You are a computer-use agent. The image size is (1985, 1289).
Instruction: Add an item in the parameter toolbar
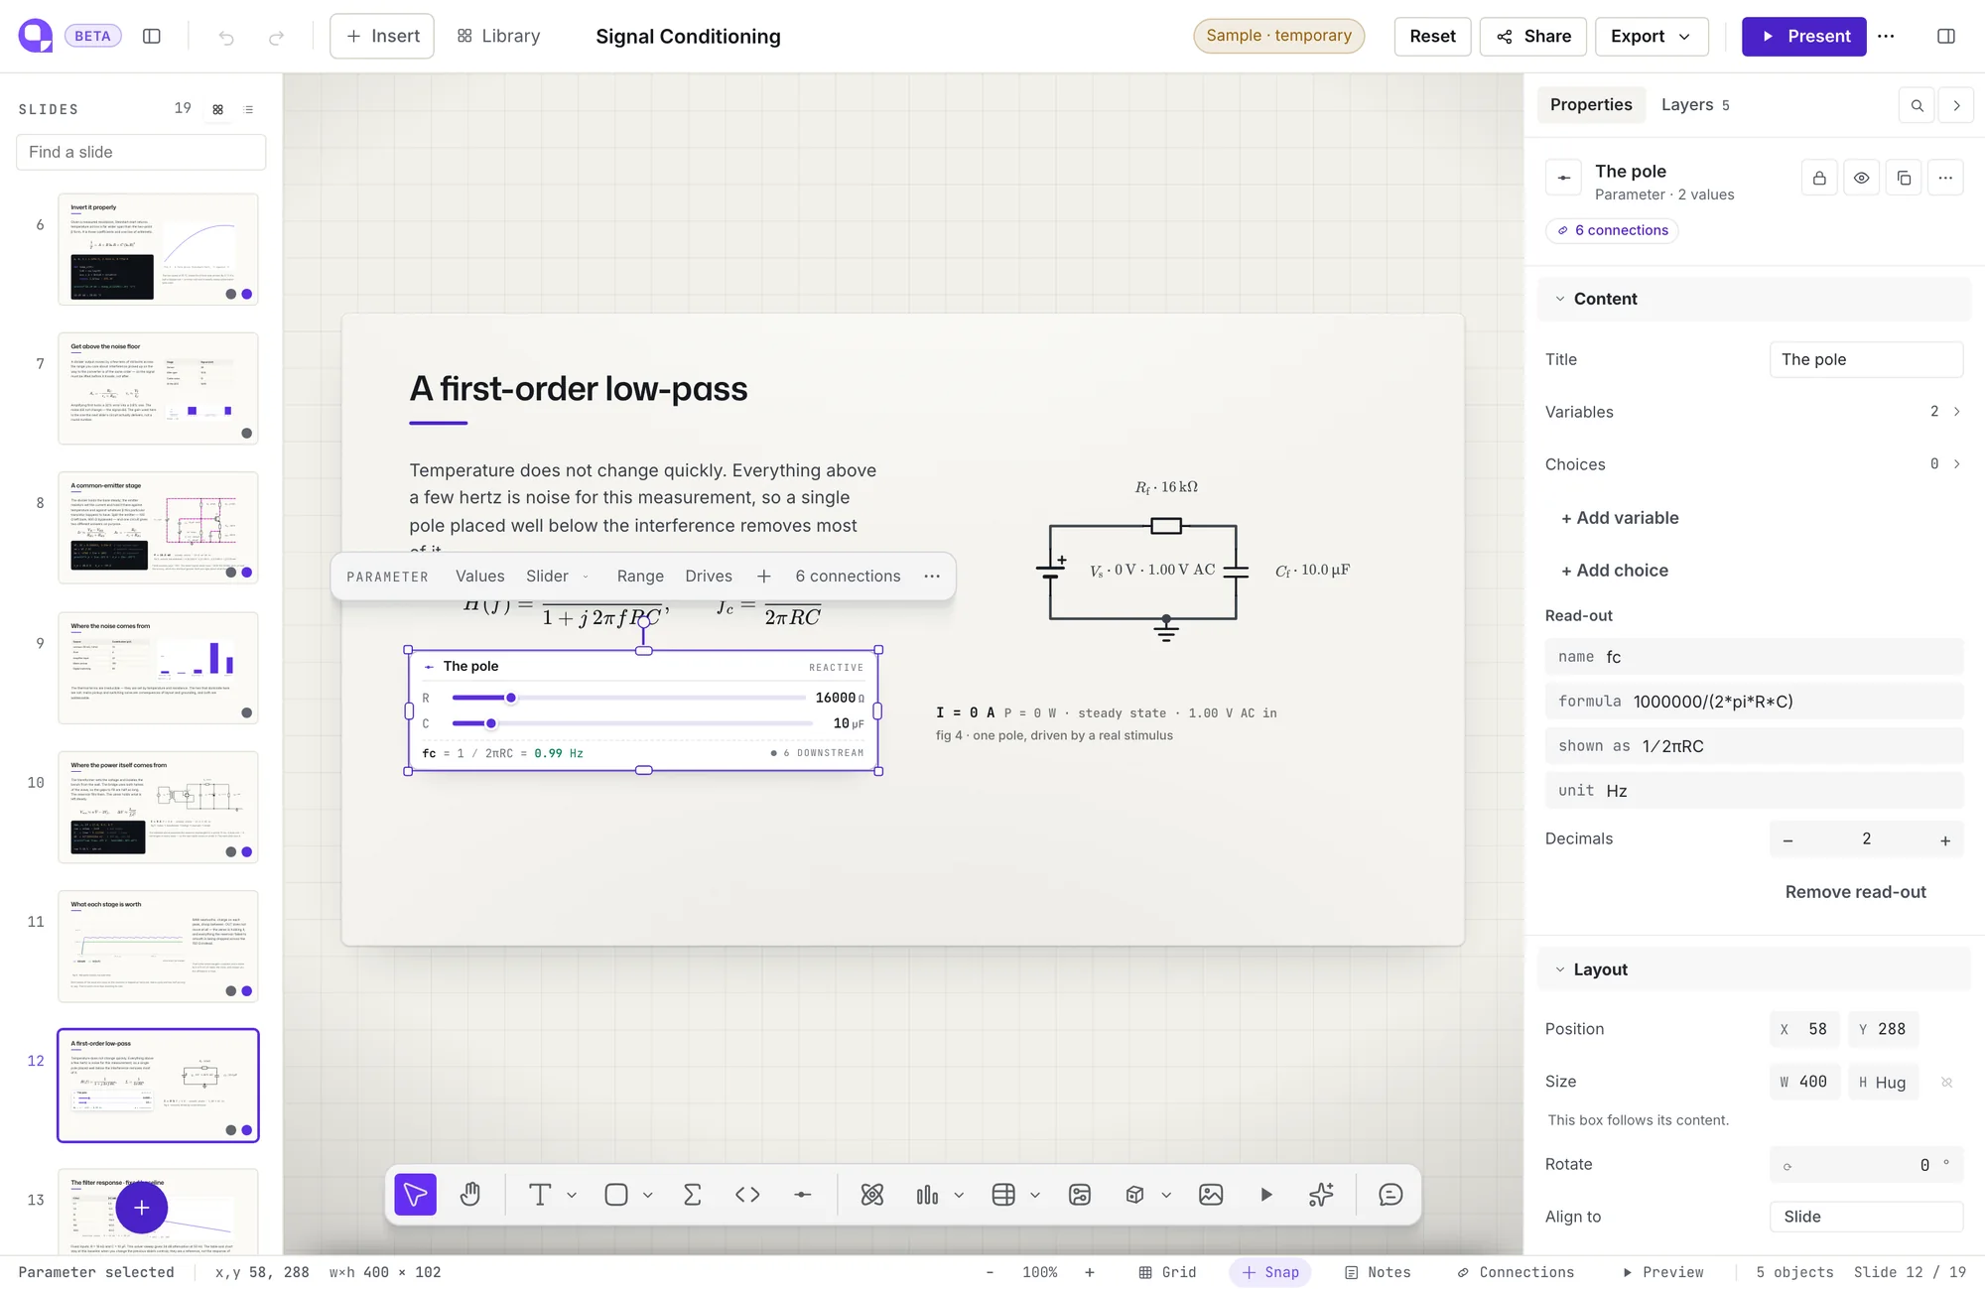(x=764, y=577)
